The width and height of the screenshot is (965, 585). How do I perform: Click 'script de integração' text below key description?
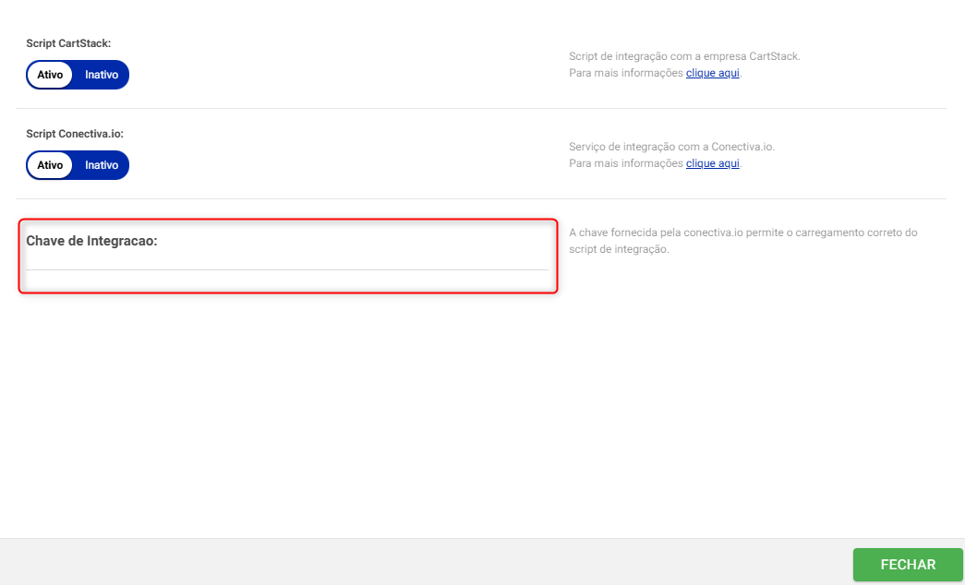coord(618,249)
